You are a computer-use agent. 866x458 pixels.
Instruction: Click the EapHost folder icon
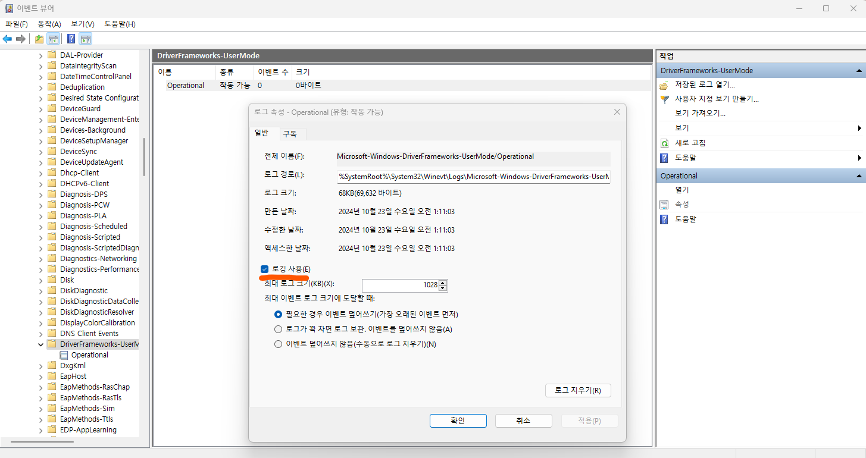tap(52, 377)
